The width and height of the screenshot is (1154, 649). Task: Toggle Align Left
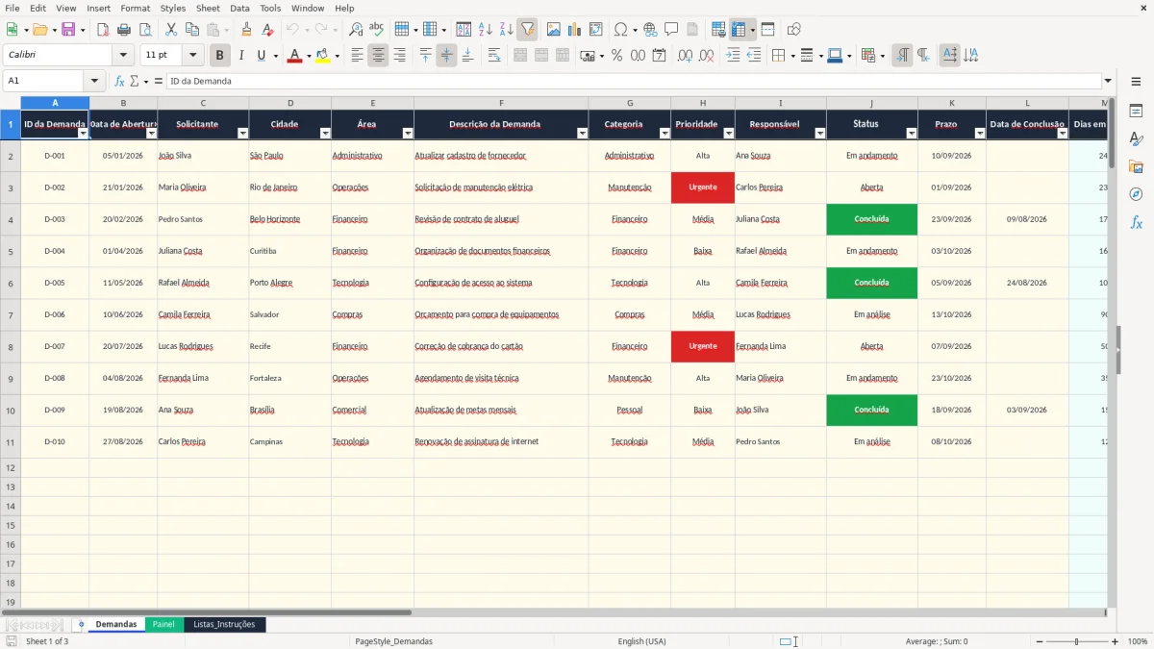(x=357, y=56)
